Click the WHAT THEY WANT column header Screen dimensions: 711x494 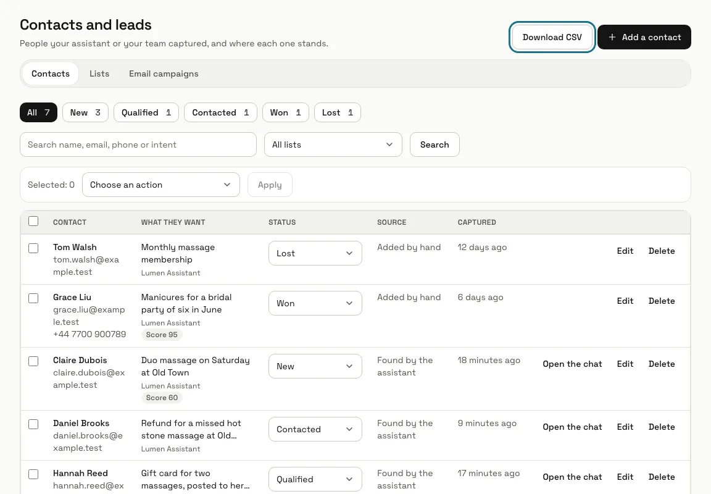pyautogui.click(x=173, y=222)
